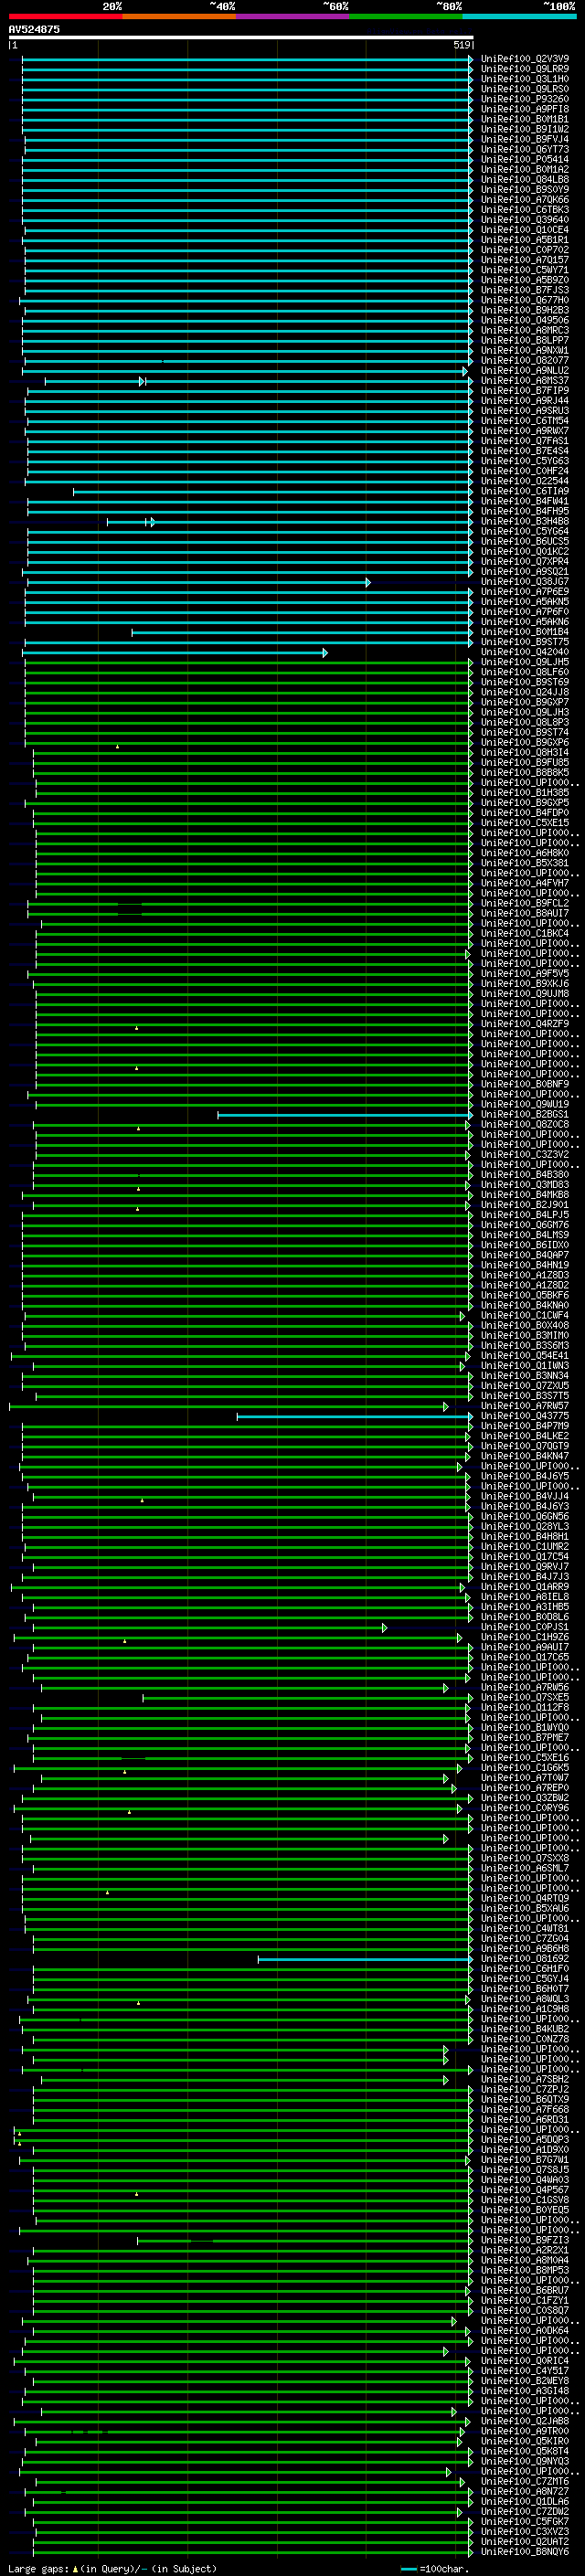The width and height of the screenshot is (585, 2576).
Task: Select hit label UniRef100_A7P6E9
Action: [525, 592]
